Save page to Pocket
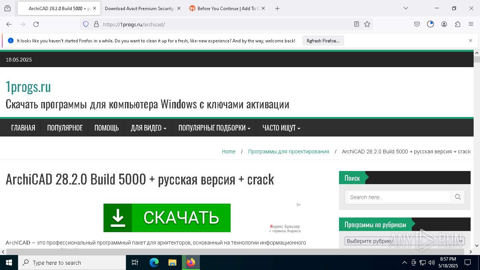480x270 pixels. click(x=417, y=24)
